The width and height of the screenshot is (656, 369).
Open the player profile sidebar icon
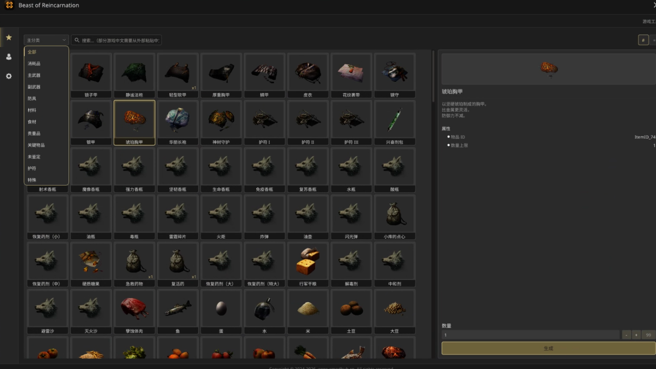(x=9, y=57)
